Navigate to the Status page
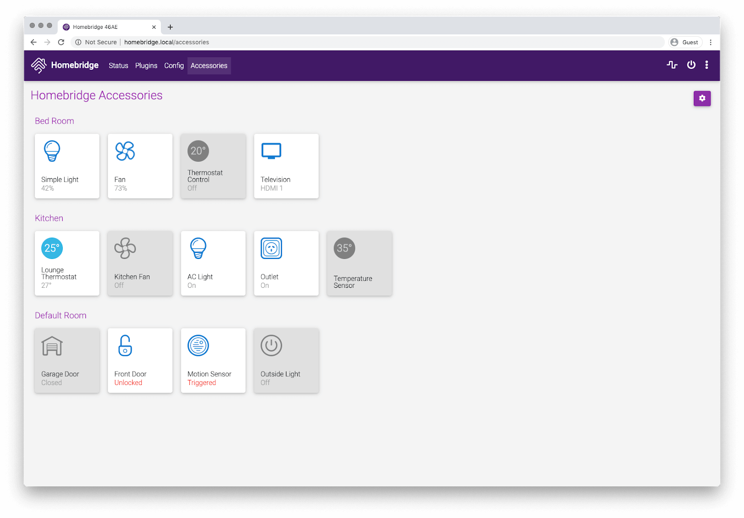Screen dimensions: 744x518 (x=118, y=66)
